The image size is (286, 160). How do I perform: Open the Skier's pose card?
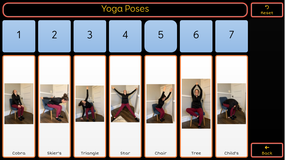54,106
